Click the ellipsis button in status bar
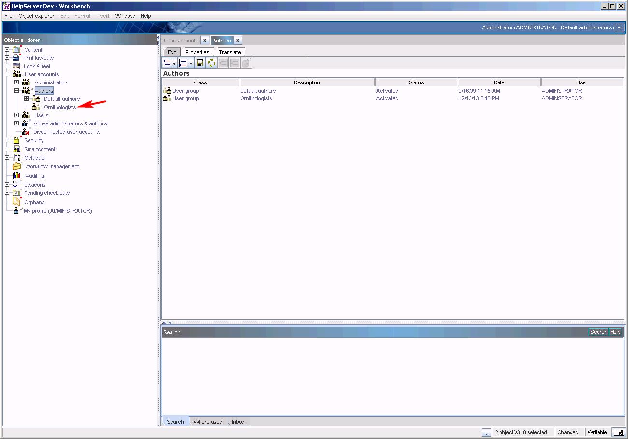Image resolution: width=628 pixels, height=439 pixels. (x=486, y=432)
